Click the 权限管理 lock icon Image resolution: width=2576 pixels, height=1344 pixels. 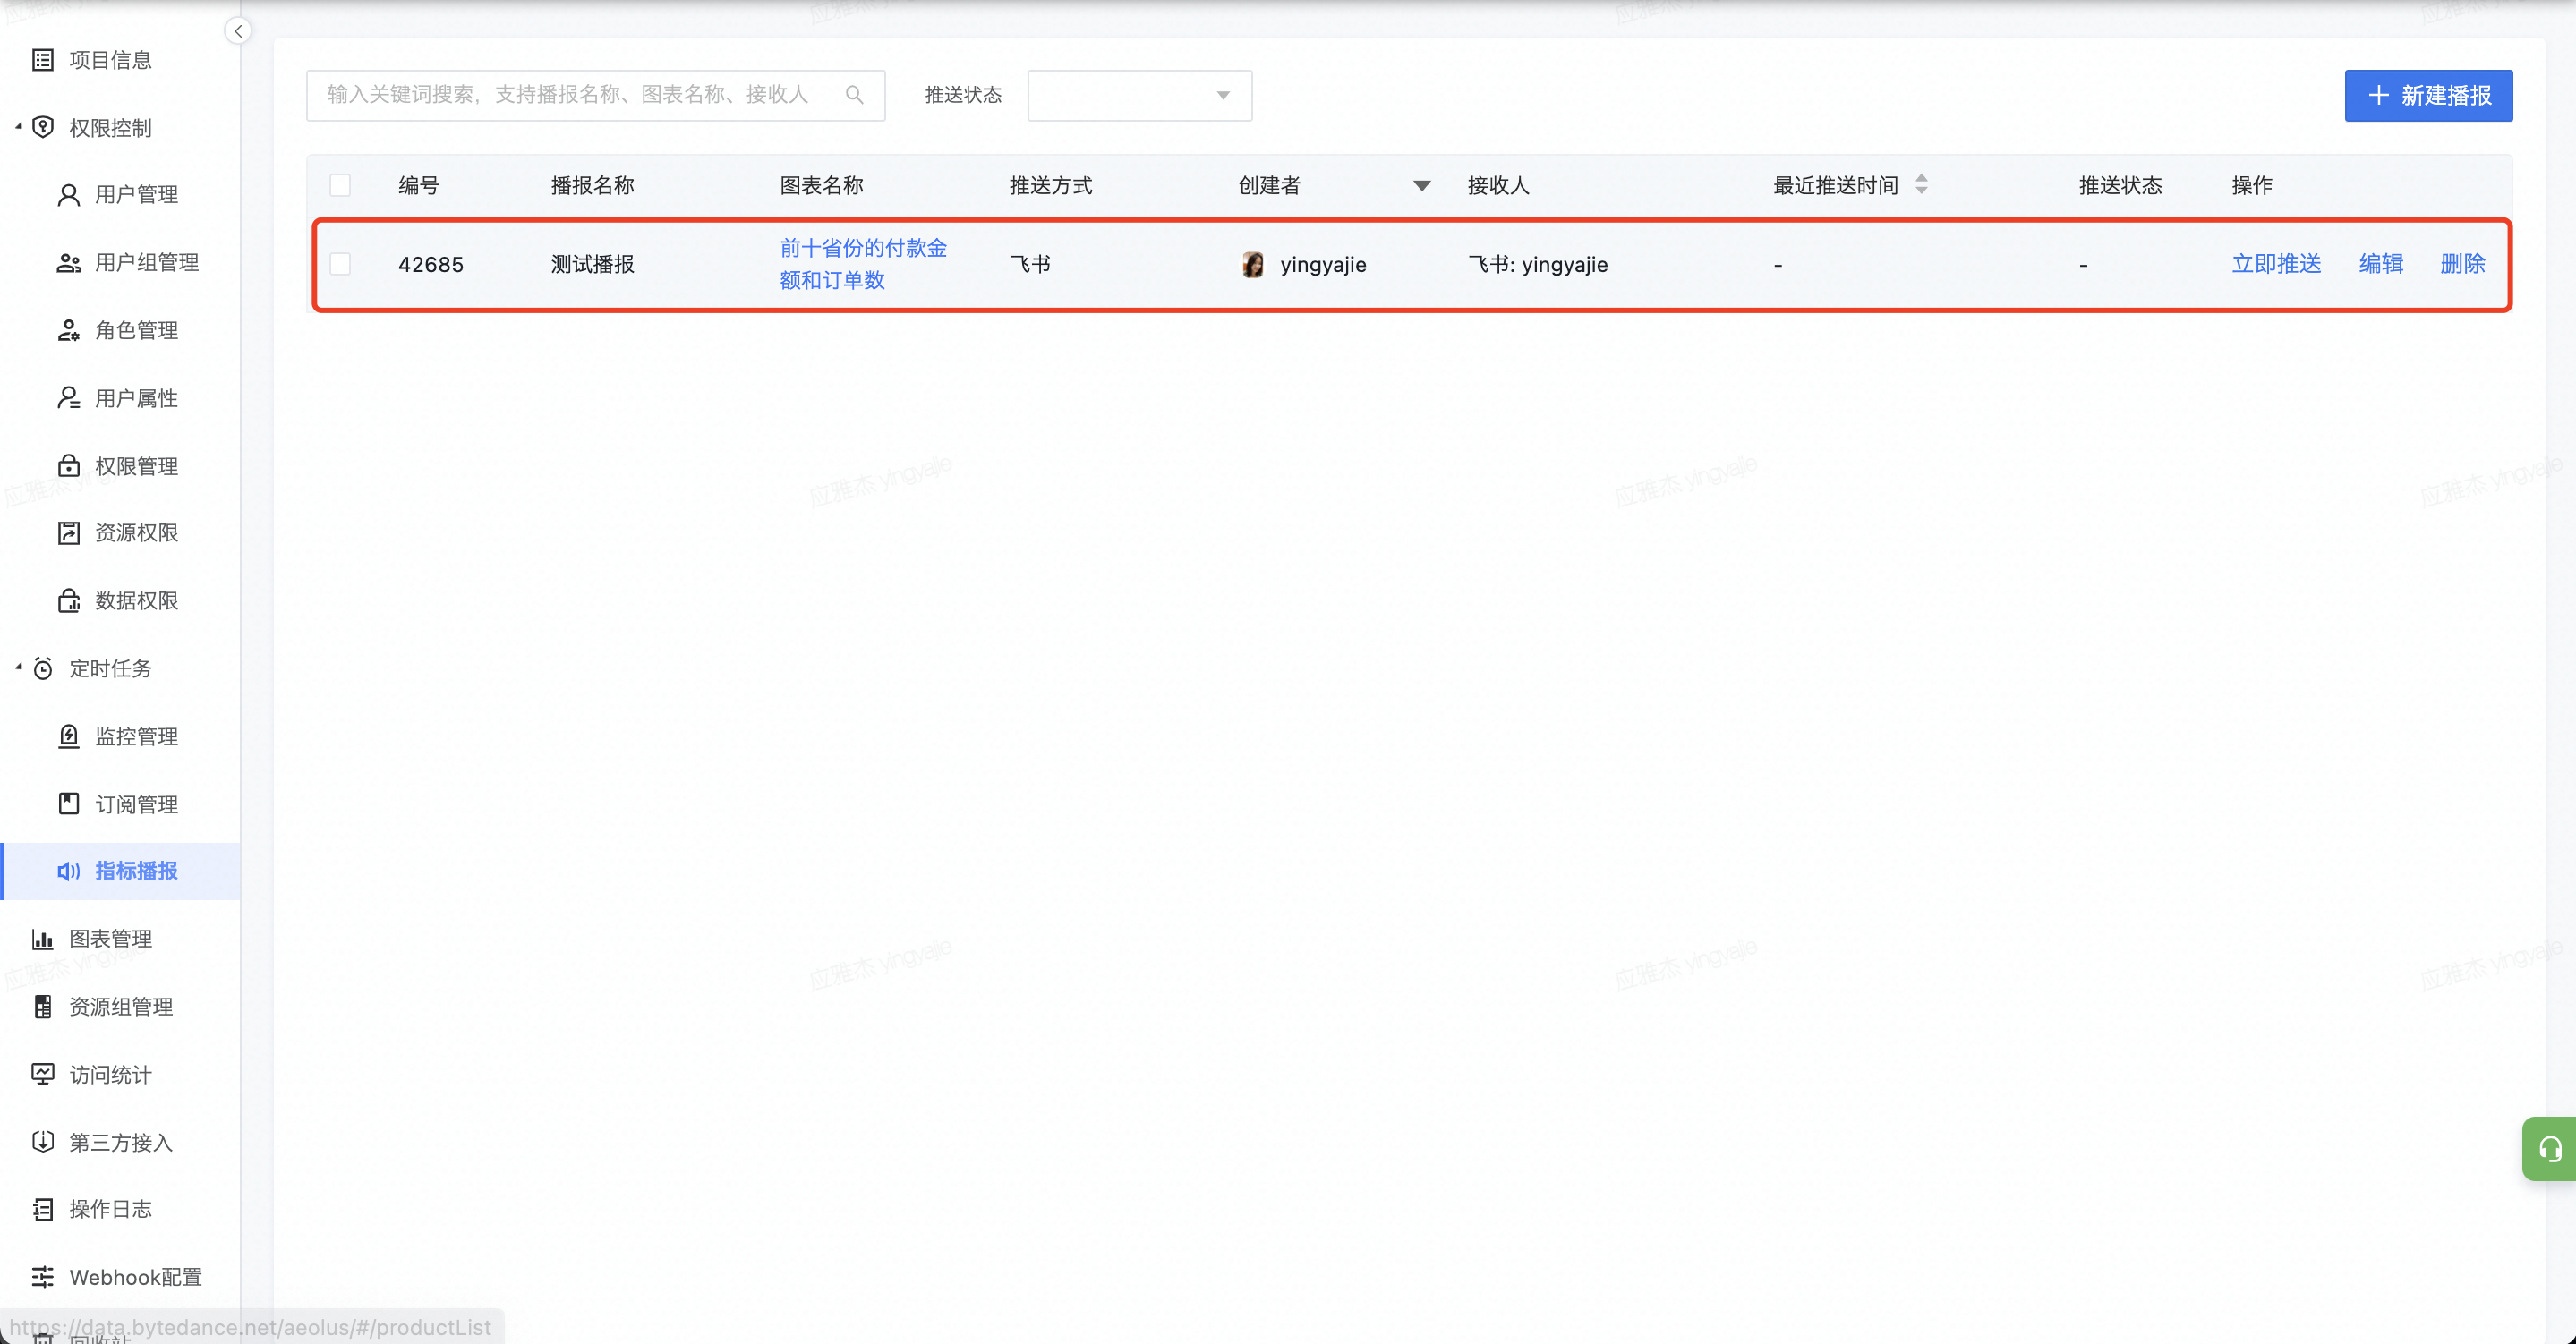coord(68,466)
